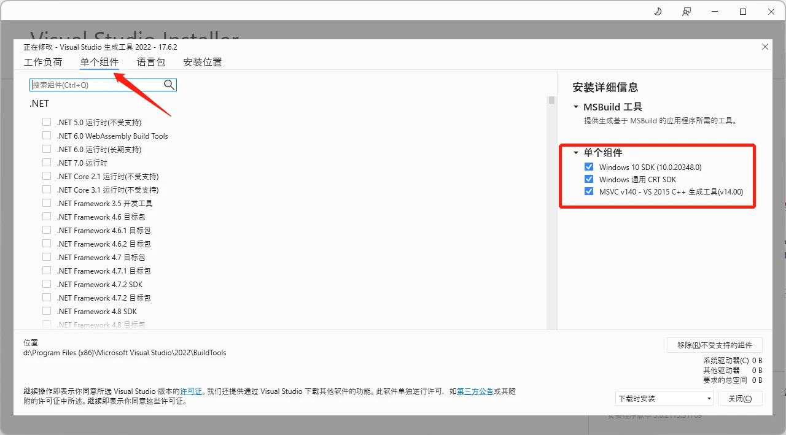Image resolution: width=786 pixels, height=435 pixels.
Task: Open the 下载时安装 dropdown
Action: coord(664,398)
